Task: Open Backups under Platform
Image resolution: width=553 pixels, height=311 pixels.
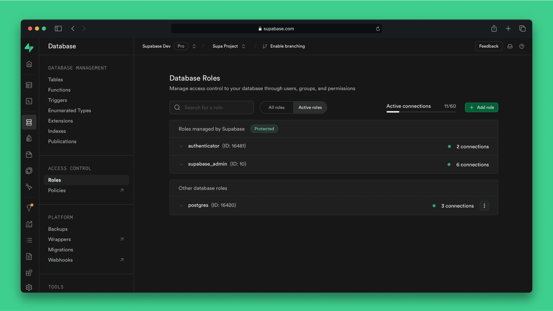Action: pyautogui.click(x=58, y=229)
